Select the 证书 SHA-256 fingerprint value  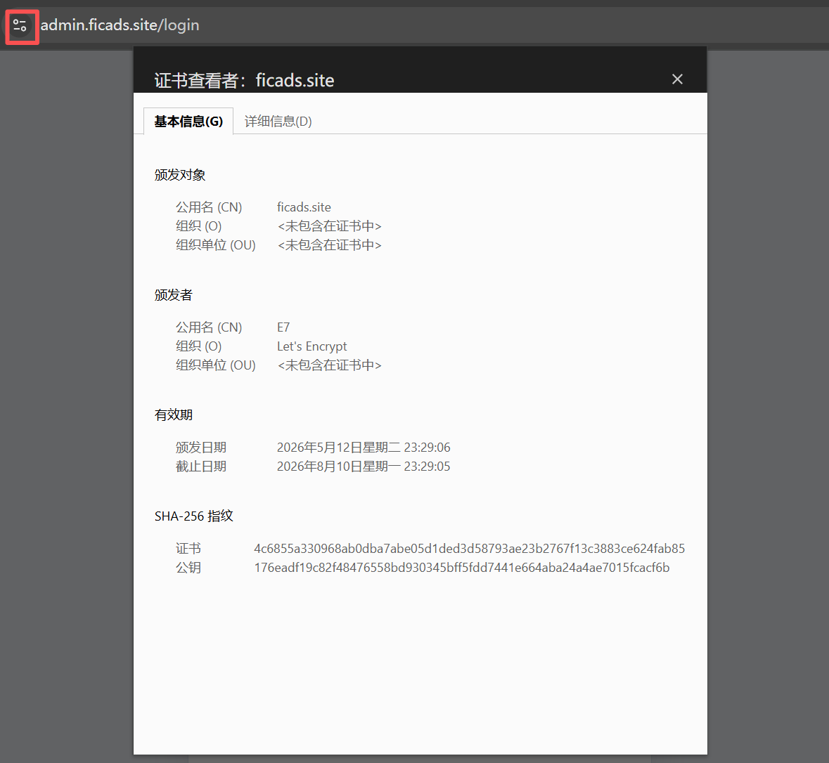click(x=470, y=549)
